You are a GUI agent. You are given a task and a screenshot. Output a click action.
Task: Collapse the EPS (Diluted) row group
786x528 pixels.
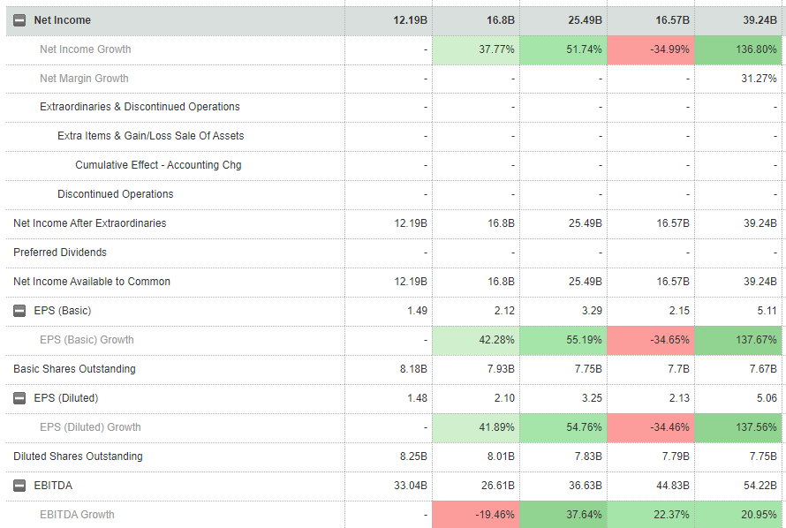pos(19,398)
